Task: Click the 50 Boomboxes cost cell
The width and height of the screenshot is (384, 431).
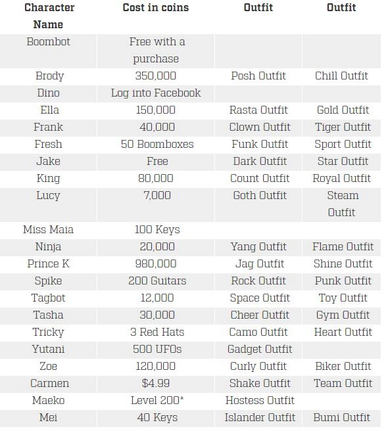Action: tap(157, 145)
